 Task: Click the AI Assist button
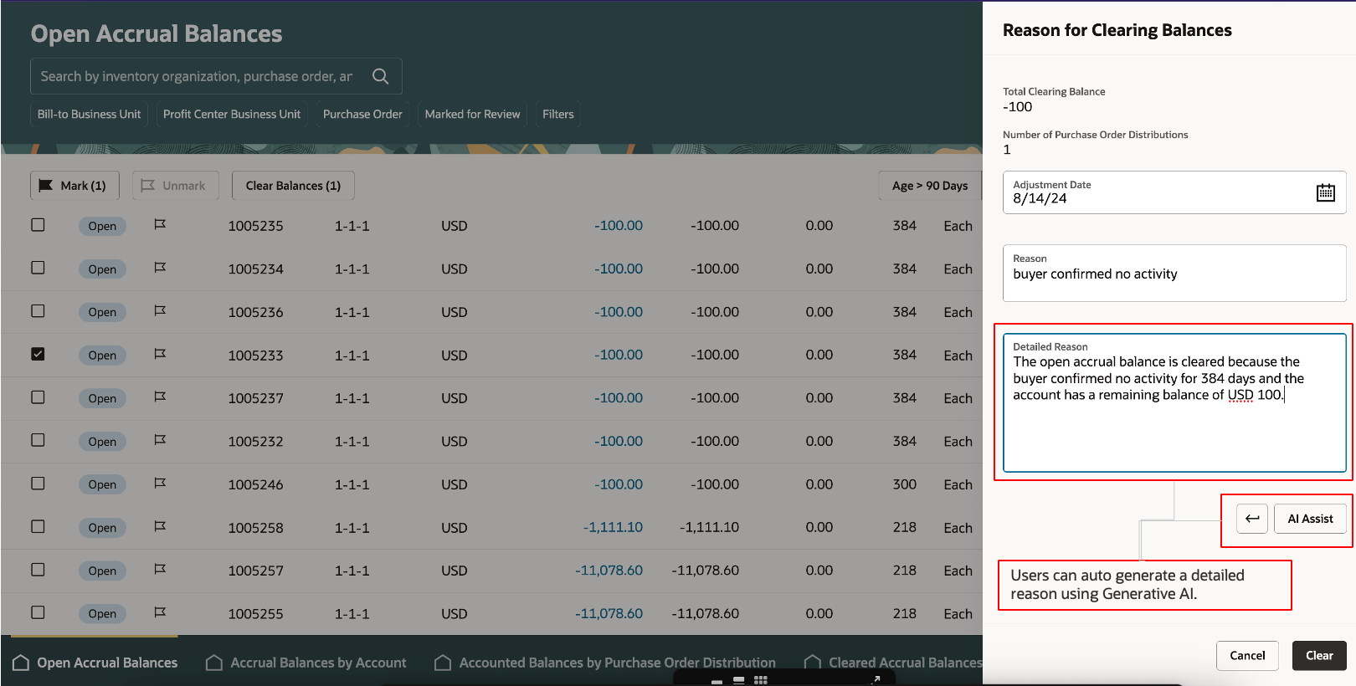1310,519
